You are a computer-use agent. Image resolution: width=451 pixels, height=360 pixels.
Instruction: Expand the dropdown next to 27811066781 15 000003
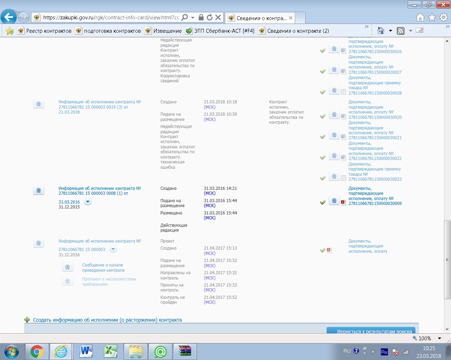click(113, 250)
